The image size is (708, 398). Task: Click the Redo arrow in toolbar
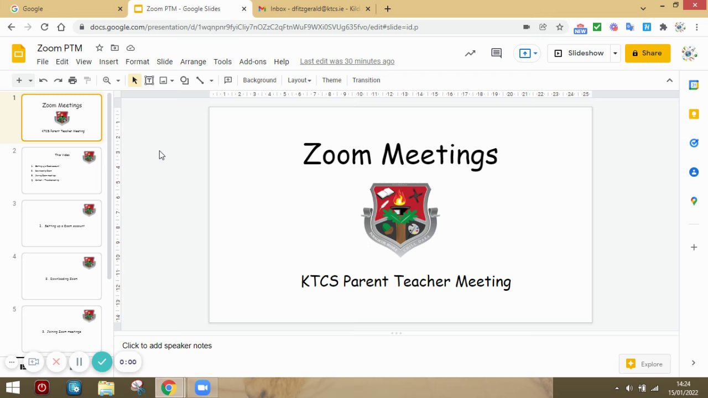(58, 80)
